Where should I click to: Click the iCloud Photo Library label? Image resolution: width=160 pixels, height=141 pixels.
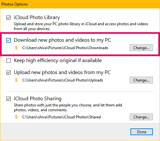click(x=37, y=17)
